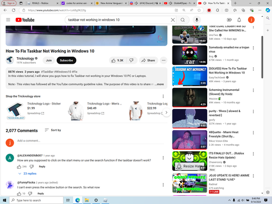Open the Create video icon

pyautogui.click(x=229, y=20)
